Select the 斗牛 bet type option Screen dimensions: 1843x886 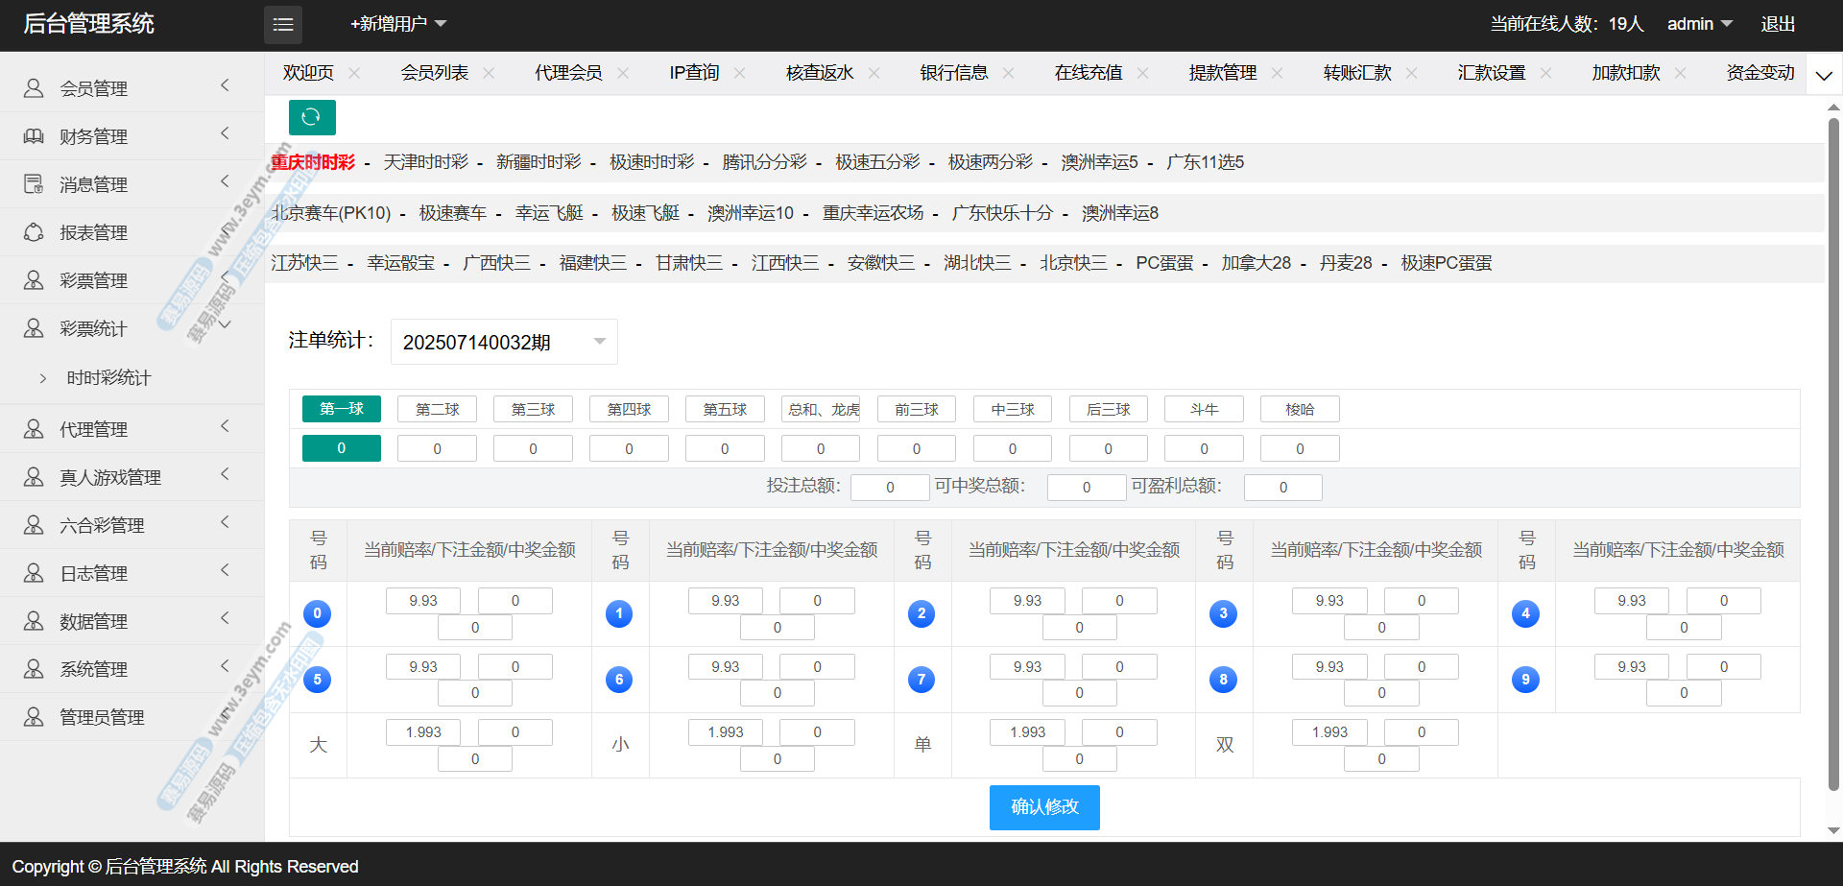tap(1204, 409)
